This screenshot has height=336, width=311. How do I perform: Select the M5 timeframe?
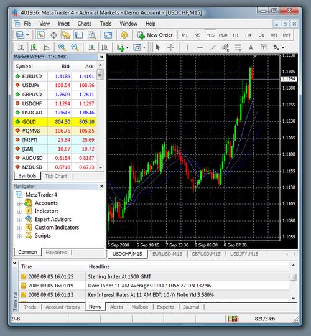(197, 35)
